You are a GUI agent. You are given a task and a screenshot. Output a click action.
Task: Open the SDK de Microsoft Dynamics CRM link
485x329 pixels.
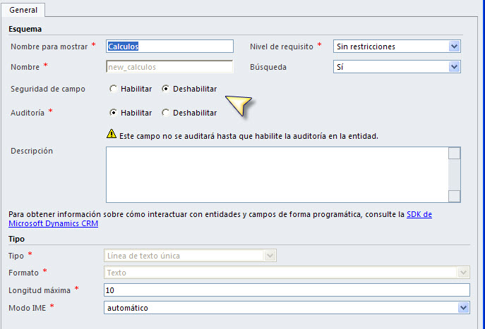point(419,214)
